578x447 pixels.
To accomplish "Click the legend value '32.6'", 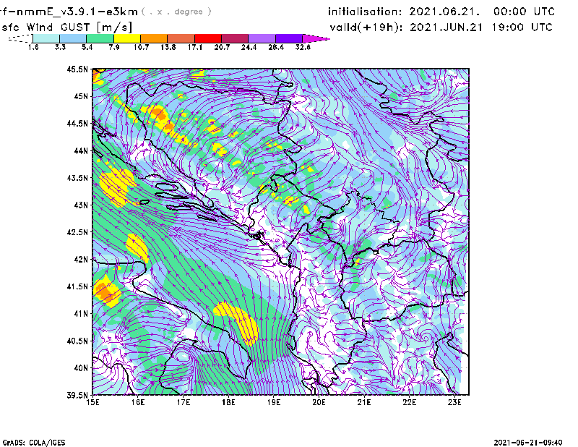I will [x=303, y=47].
